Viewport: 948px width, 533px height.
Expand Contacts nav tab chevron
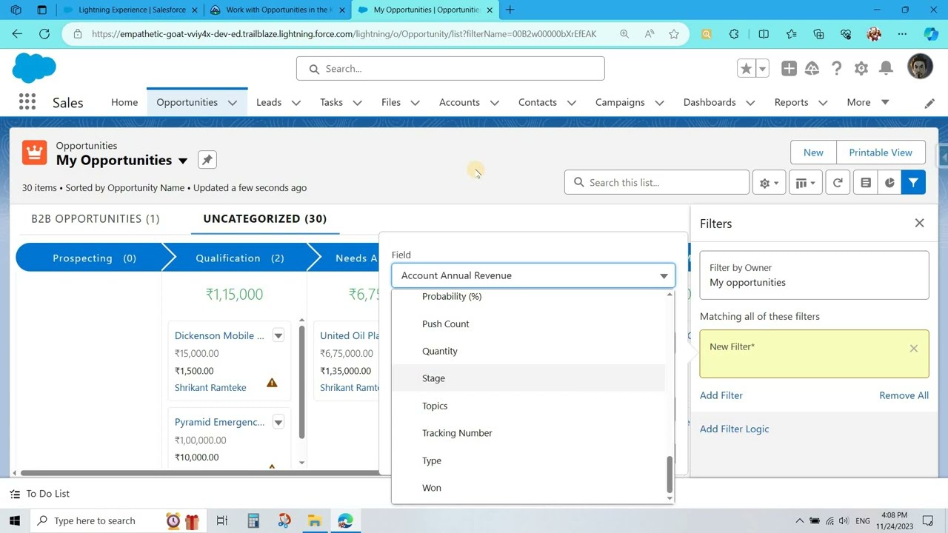point(572,103)
